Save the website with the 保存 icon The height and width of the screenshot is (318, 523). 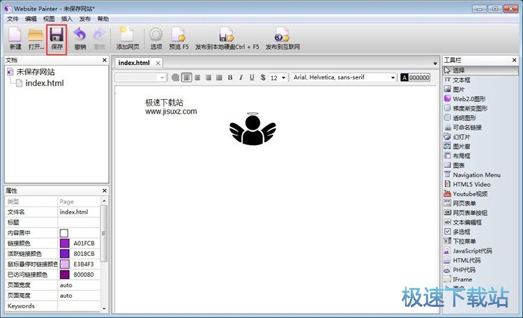56,35
